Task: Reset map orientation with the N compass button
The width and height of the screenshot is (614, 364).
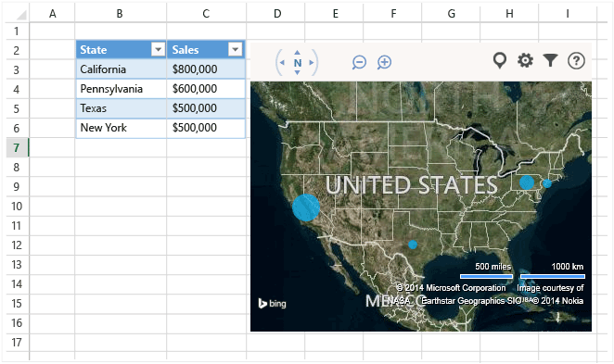Action: (x=297, y=63)
